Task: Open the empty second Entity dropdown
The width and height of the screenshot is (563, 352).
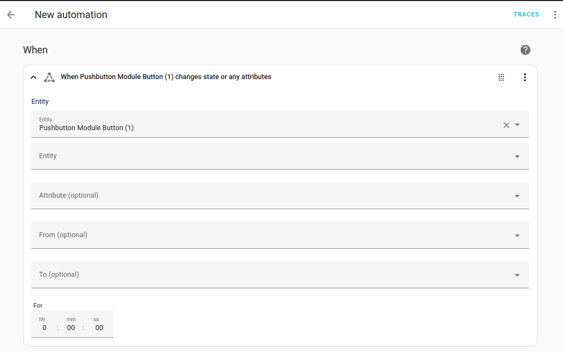Action: point(517,156)
